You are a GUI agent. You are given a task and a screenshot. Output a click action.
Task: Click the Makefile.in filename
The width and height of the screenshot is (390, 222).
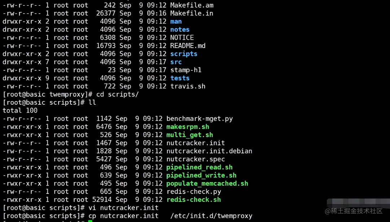pos(192,13)
